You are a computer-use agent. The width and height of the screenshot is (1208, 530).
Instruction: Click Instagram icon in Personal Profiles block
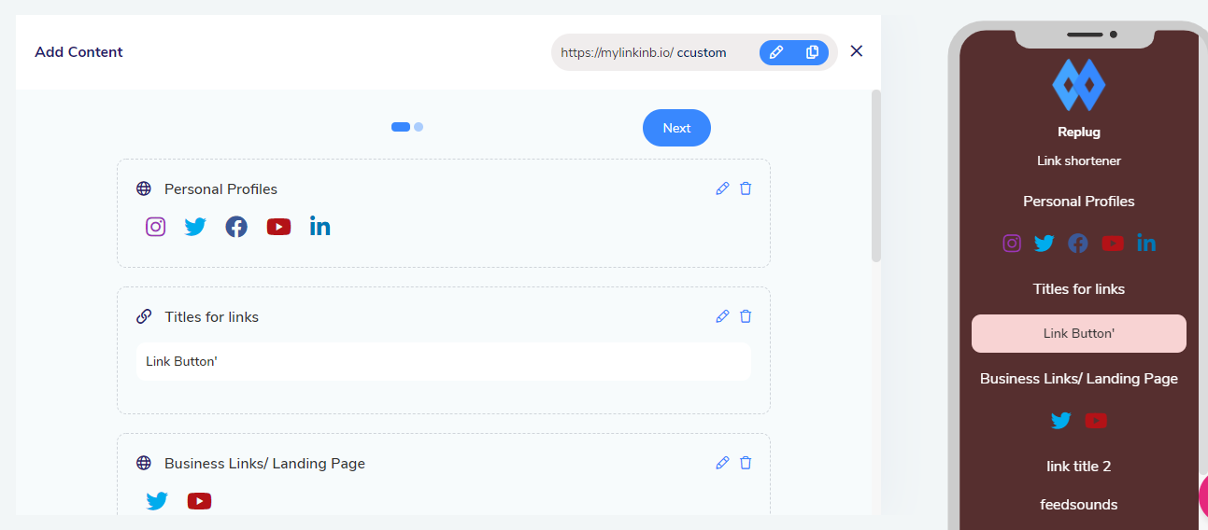coord(156,227)
